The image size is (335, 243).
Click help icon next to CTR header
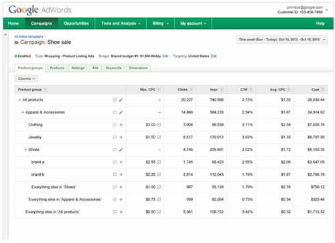251,90
